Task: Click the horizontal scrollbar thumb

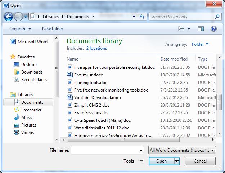Action: pyautogui.click(x=123, y=139)
